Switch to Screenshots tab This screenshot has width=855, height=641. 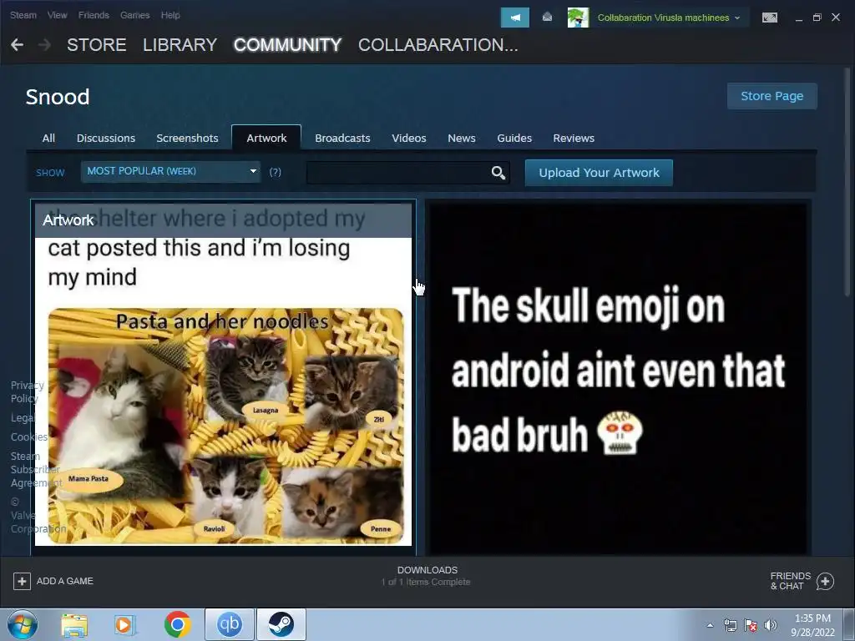coord(187,138)
